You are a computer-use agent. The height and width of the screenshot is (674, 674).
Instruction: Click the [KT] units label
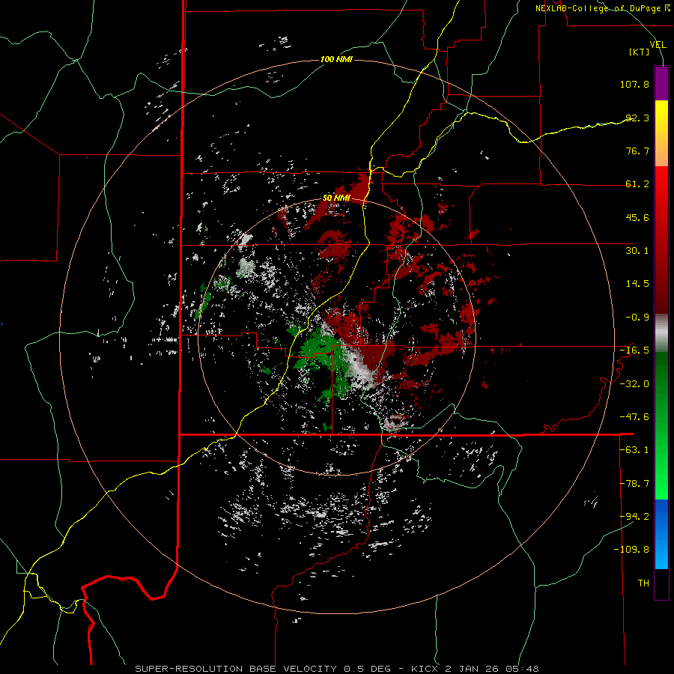640,52
